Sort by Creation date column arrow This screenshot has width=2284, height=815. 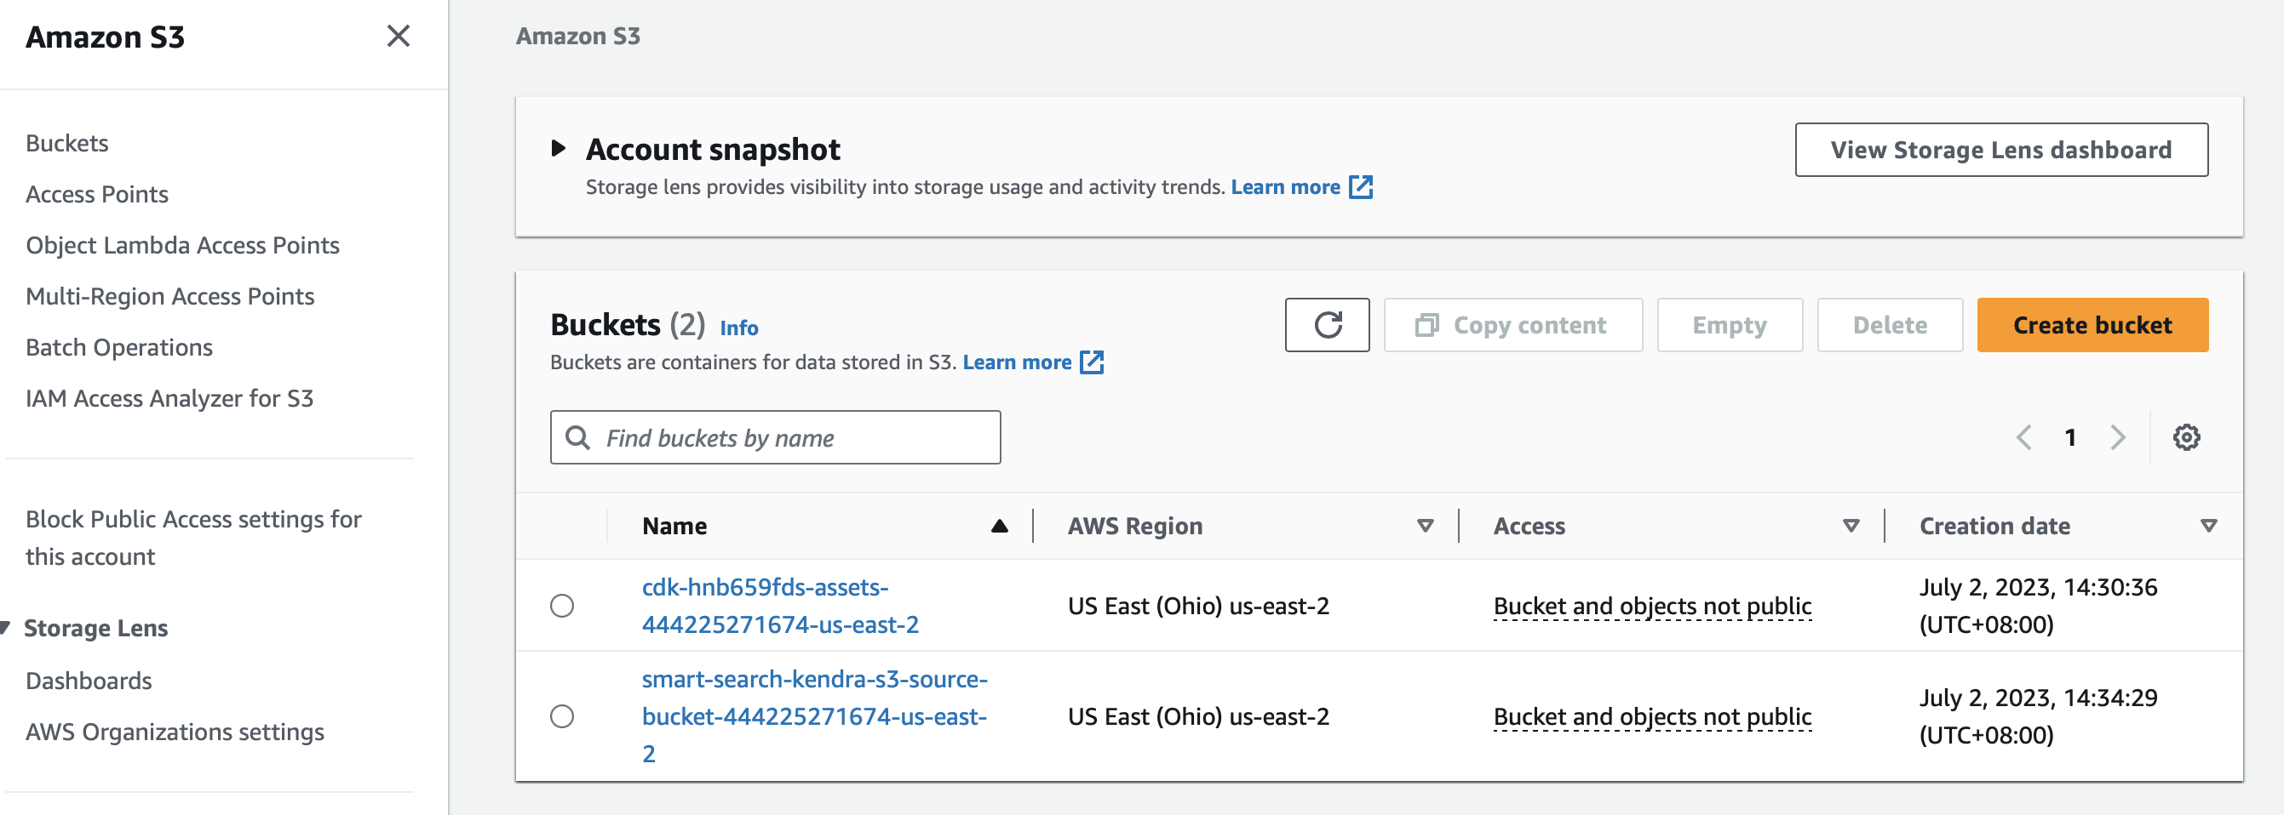2209,527
